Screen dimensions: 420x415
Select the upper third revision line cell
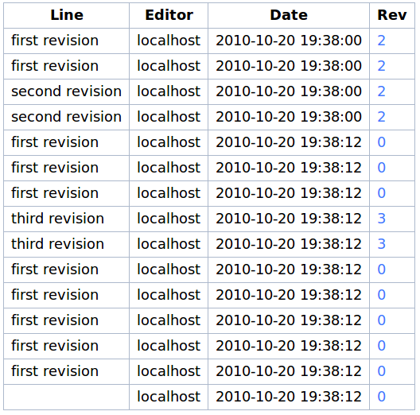pyautogui.click(x=67, y=219)
